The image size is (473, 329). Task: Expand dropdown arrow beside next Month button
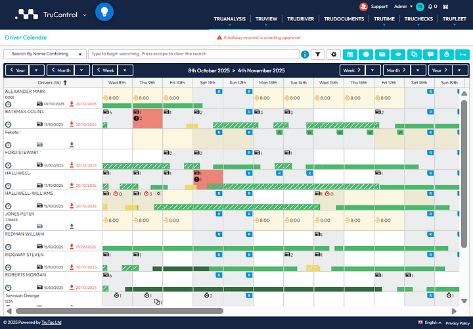pyautogui.click(x=418, y=70)
